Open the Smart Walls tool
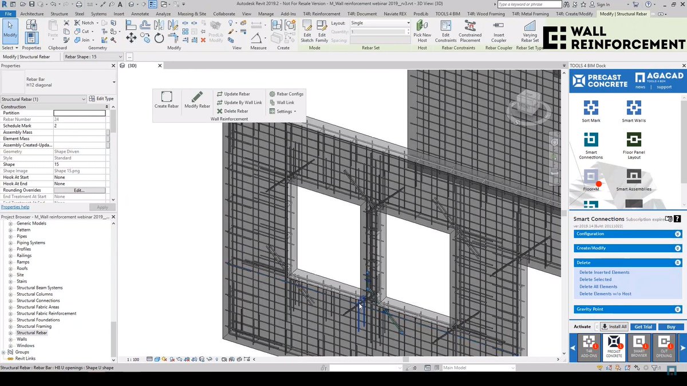Viewport: 687px width, 386px height. click(634, 111)
